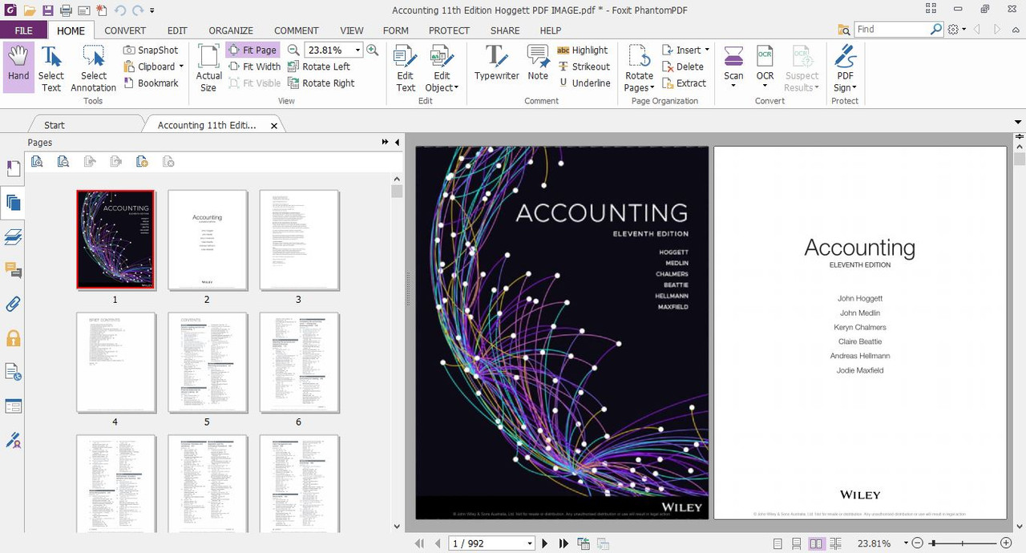
Task: Run OCR on the document
Action: (765, 67)
